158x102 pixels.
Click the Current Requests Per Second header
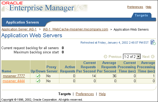[86, 67]
